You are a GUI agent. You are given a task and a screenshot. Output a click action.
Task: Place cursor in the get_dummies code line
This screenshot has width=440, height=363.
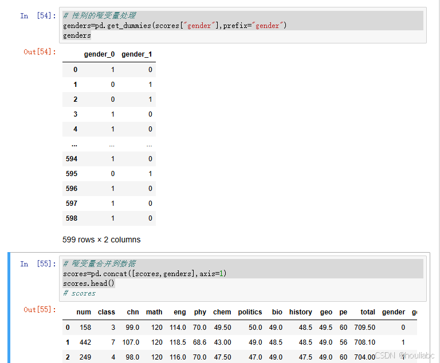pyautogui.click(x=175, y=26)
